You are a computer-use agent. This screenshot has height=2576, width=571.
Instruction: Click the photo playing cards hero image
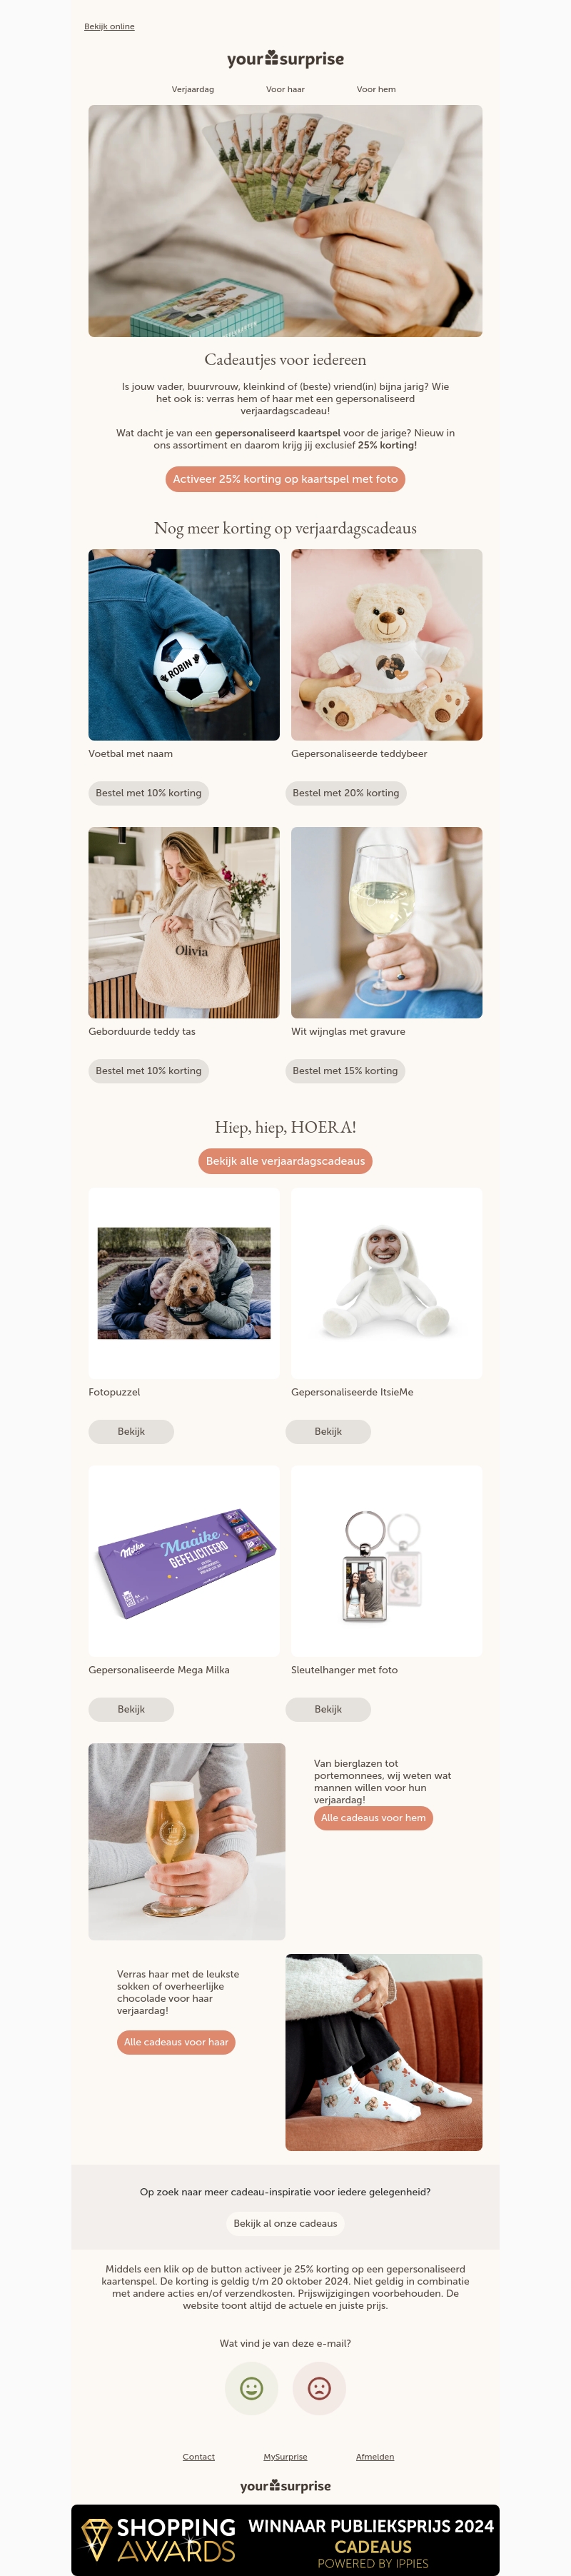(x=285, y=221)
